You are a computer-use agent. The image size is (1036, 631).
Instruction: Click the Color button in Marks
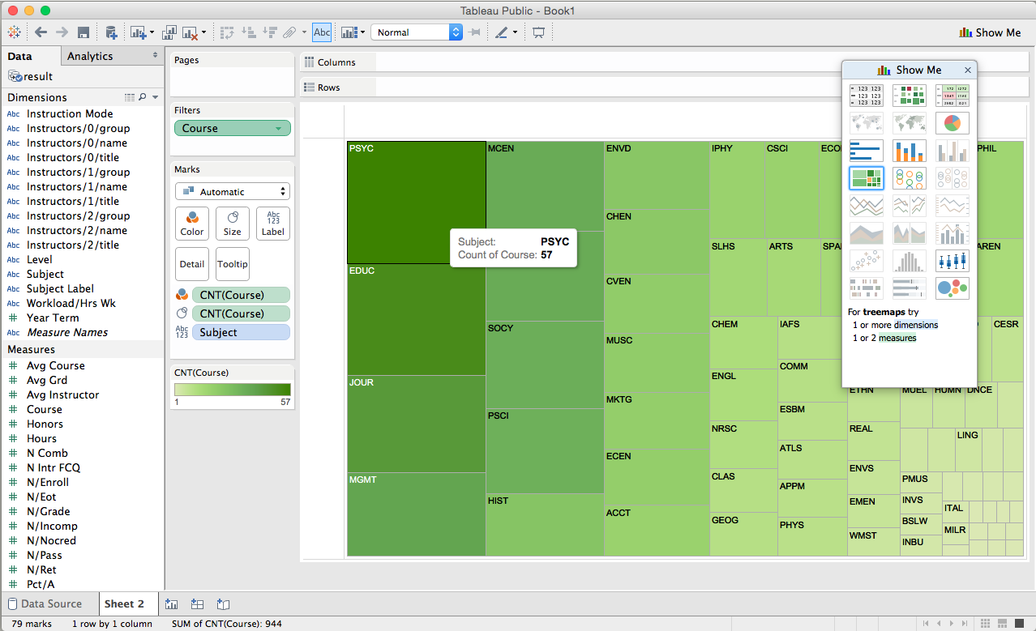[x=192, y=224]
